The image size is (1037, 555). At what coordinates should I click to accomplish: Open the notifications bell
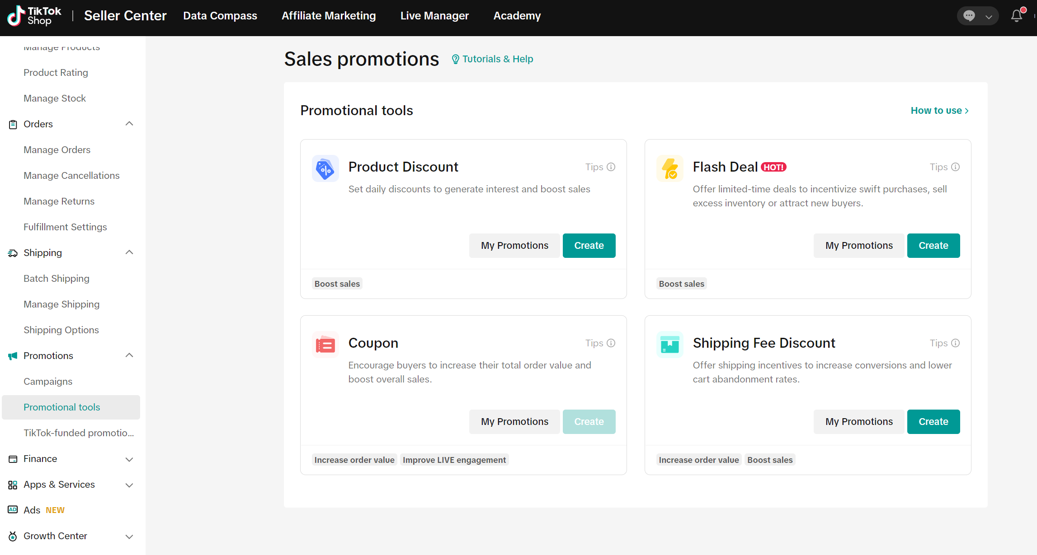point(1016,16)
